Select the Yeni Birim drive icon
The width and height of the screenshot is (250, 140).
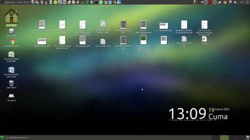click(x=11, y=97)
